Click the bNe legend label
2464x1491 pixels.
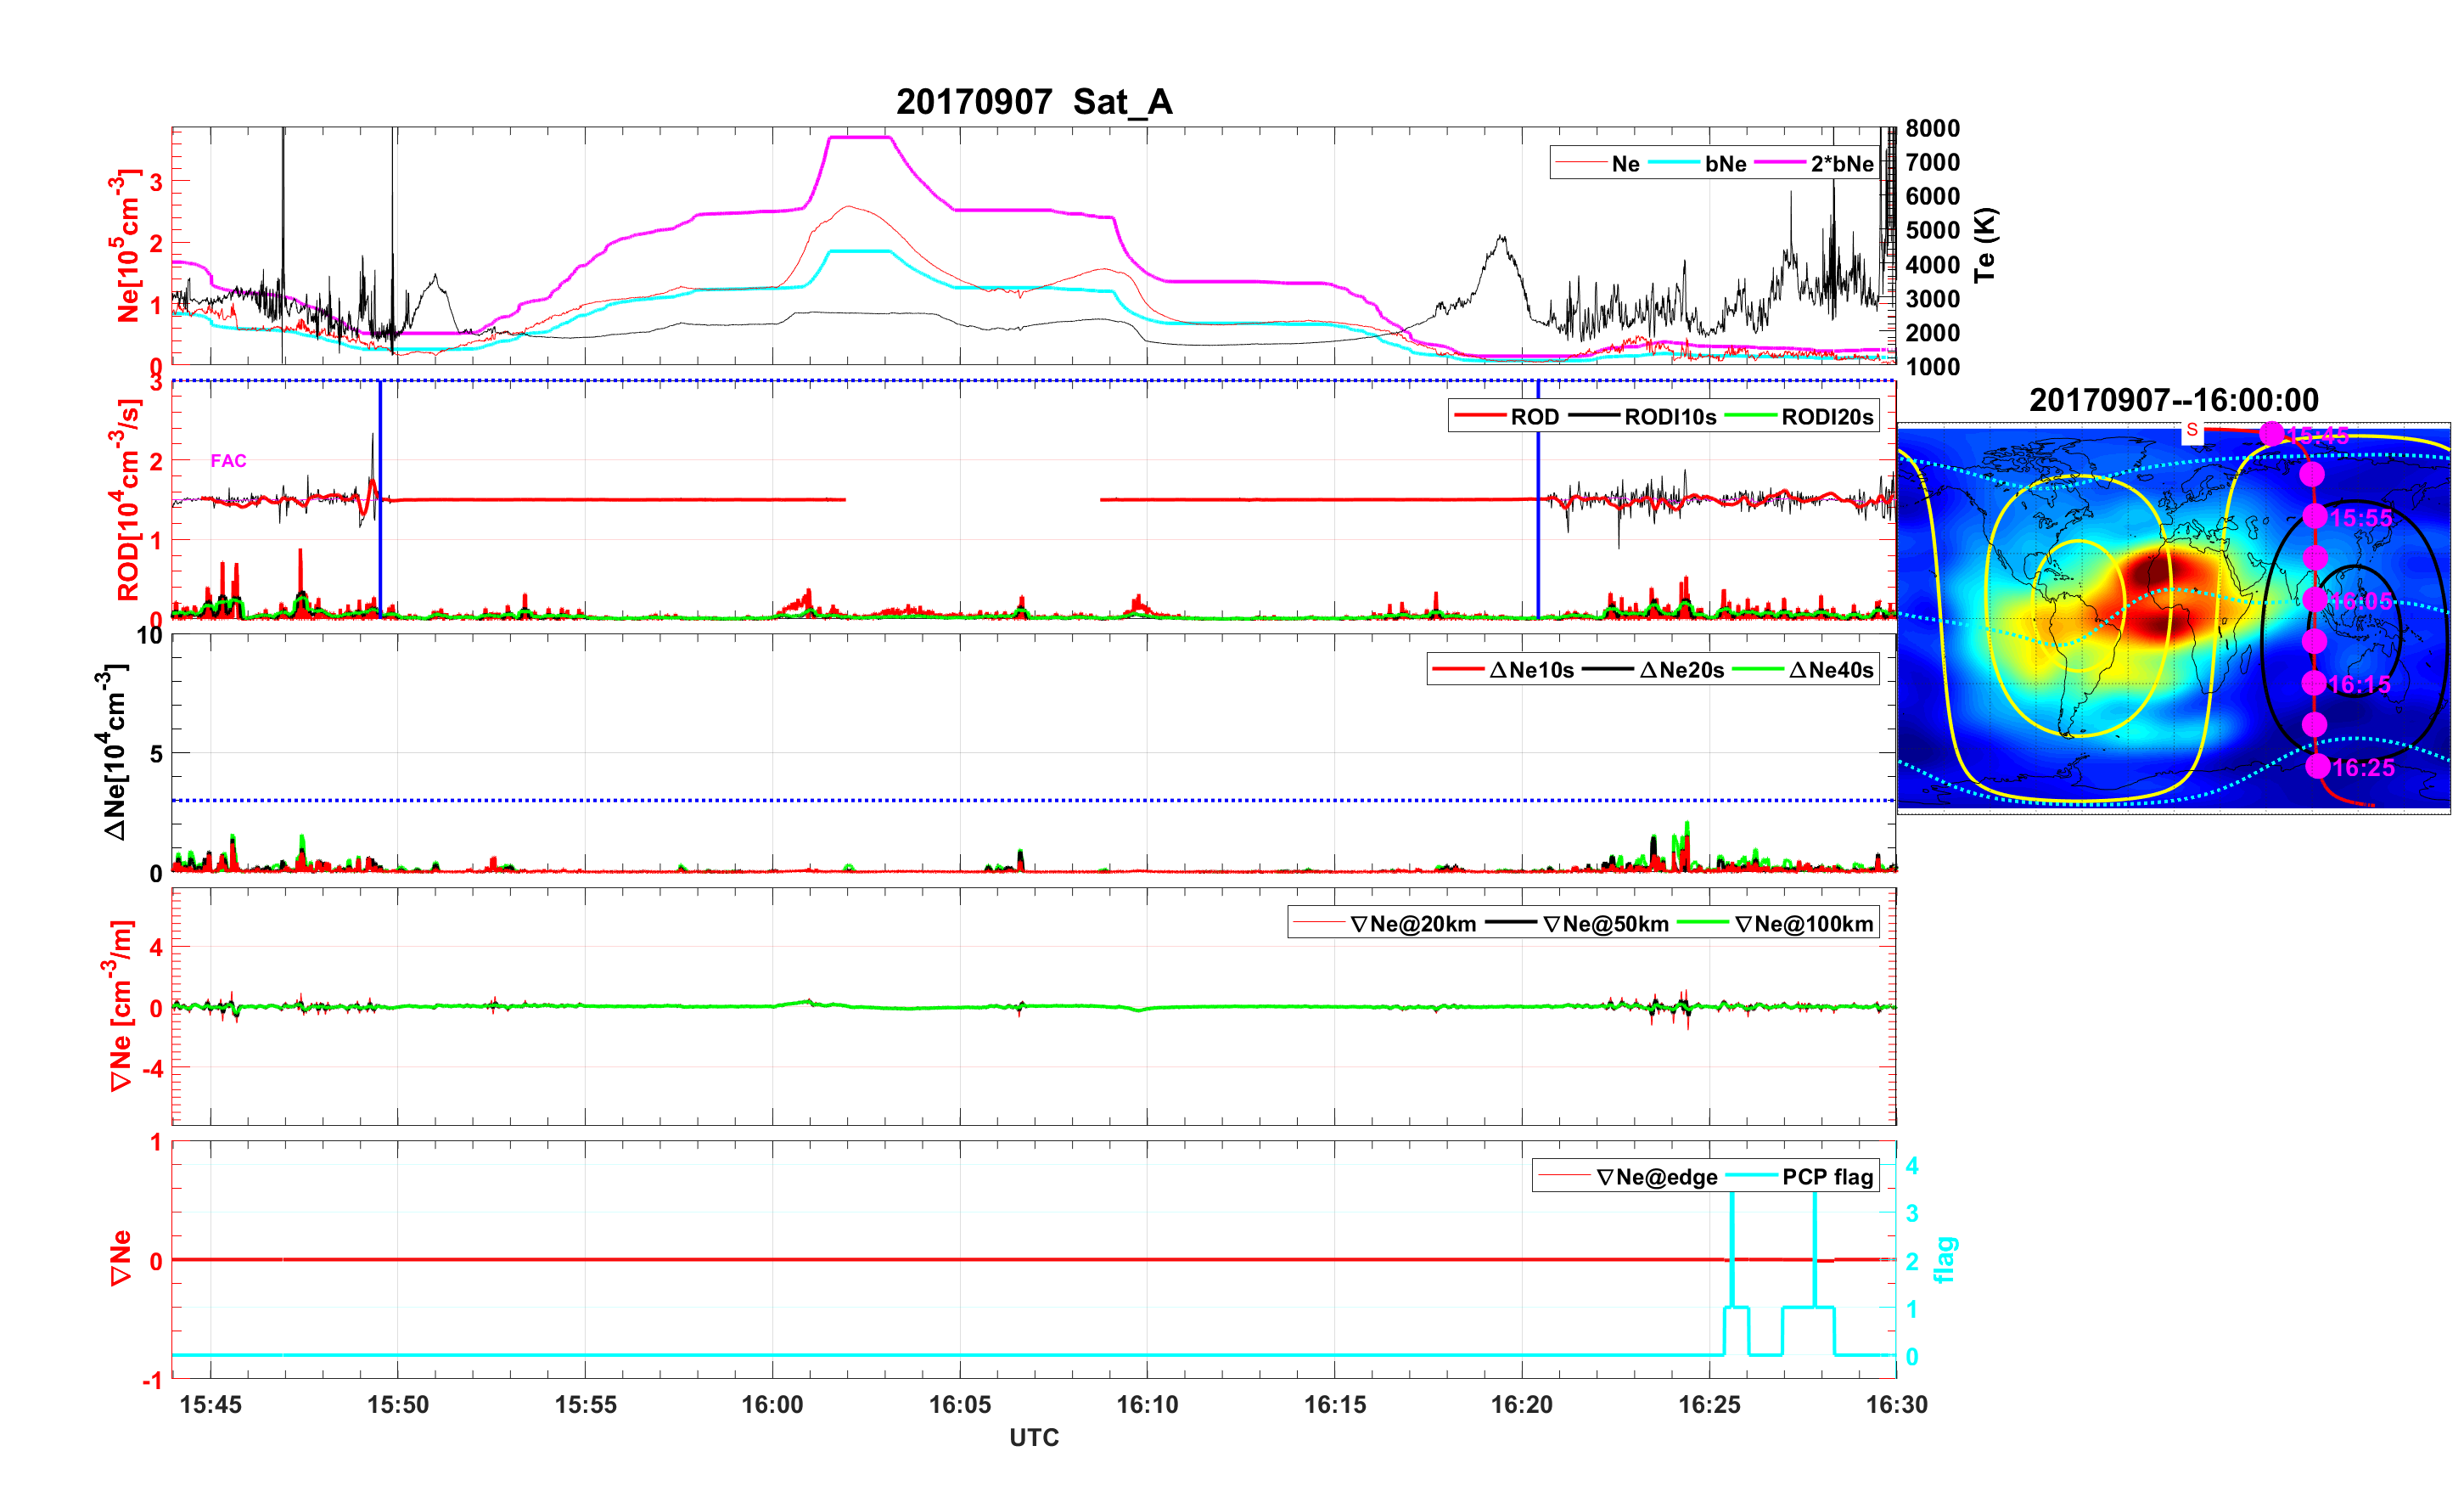1725,164
